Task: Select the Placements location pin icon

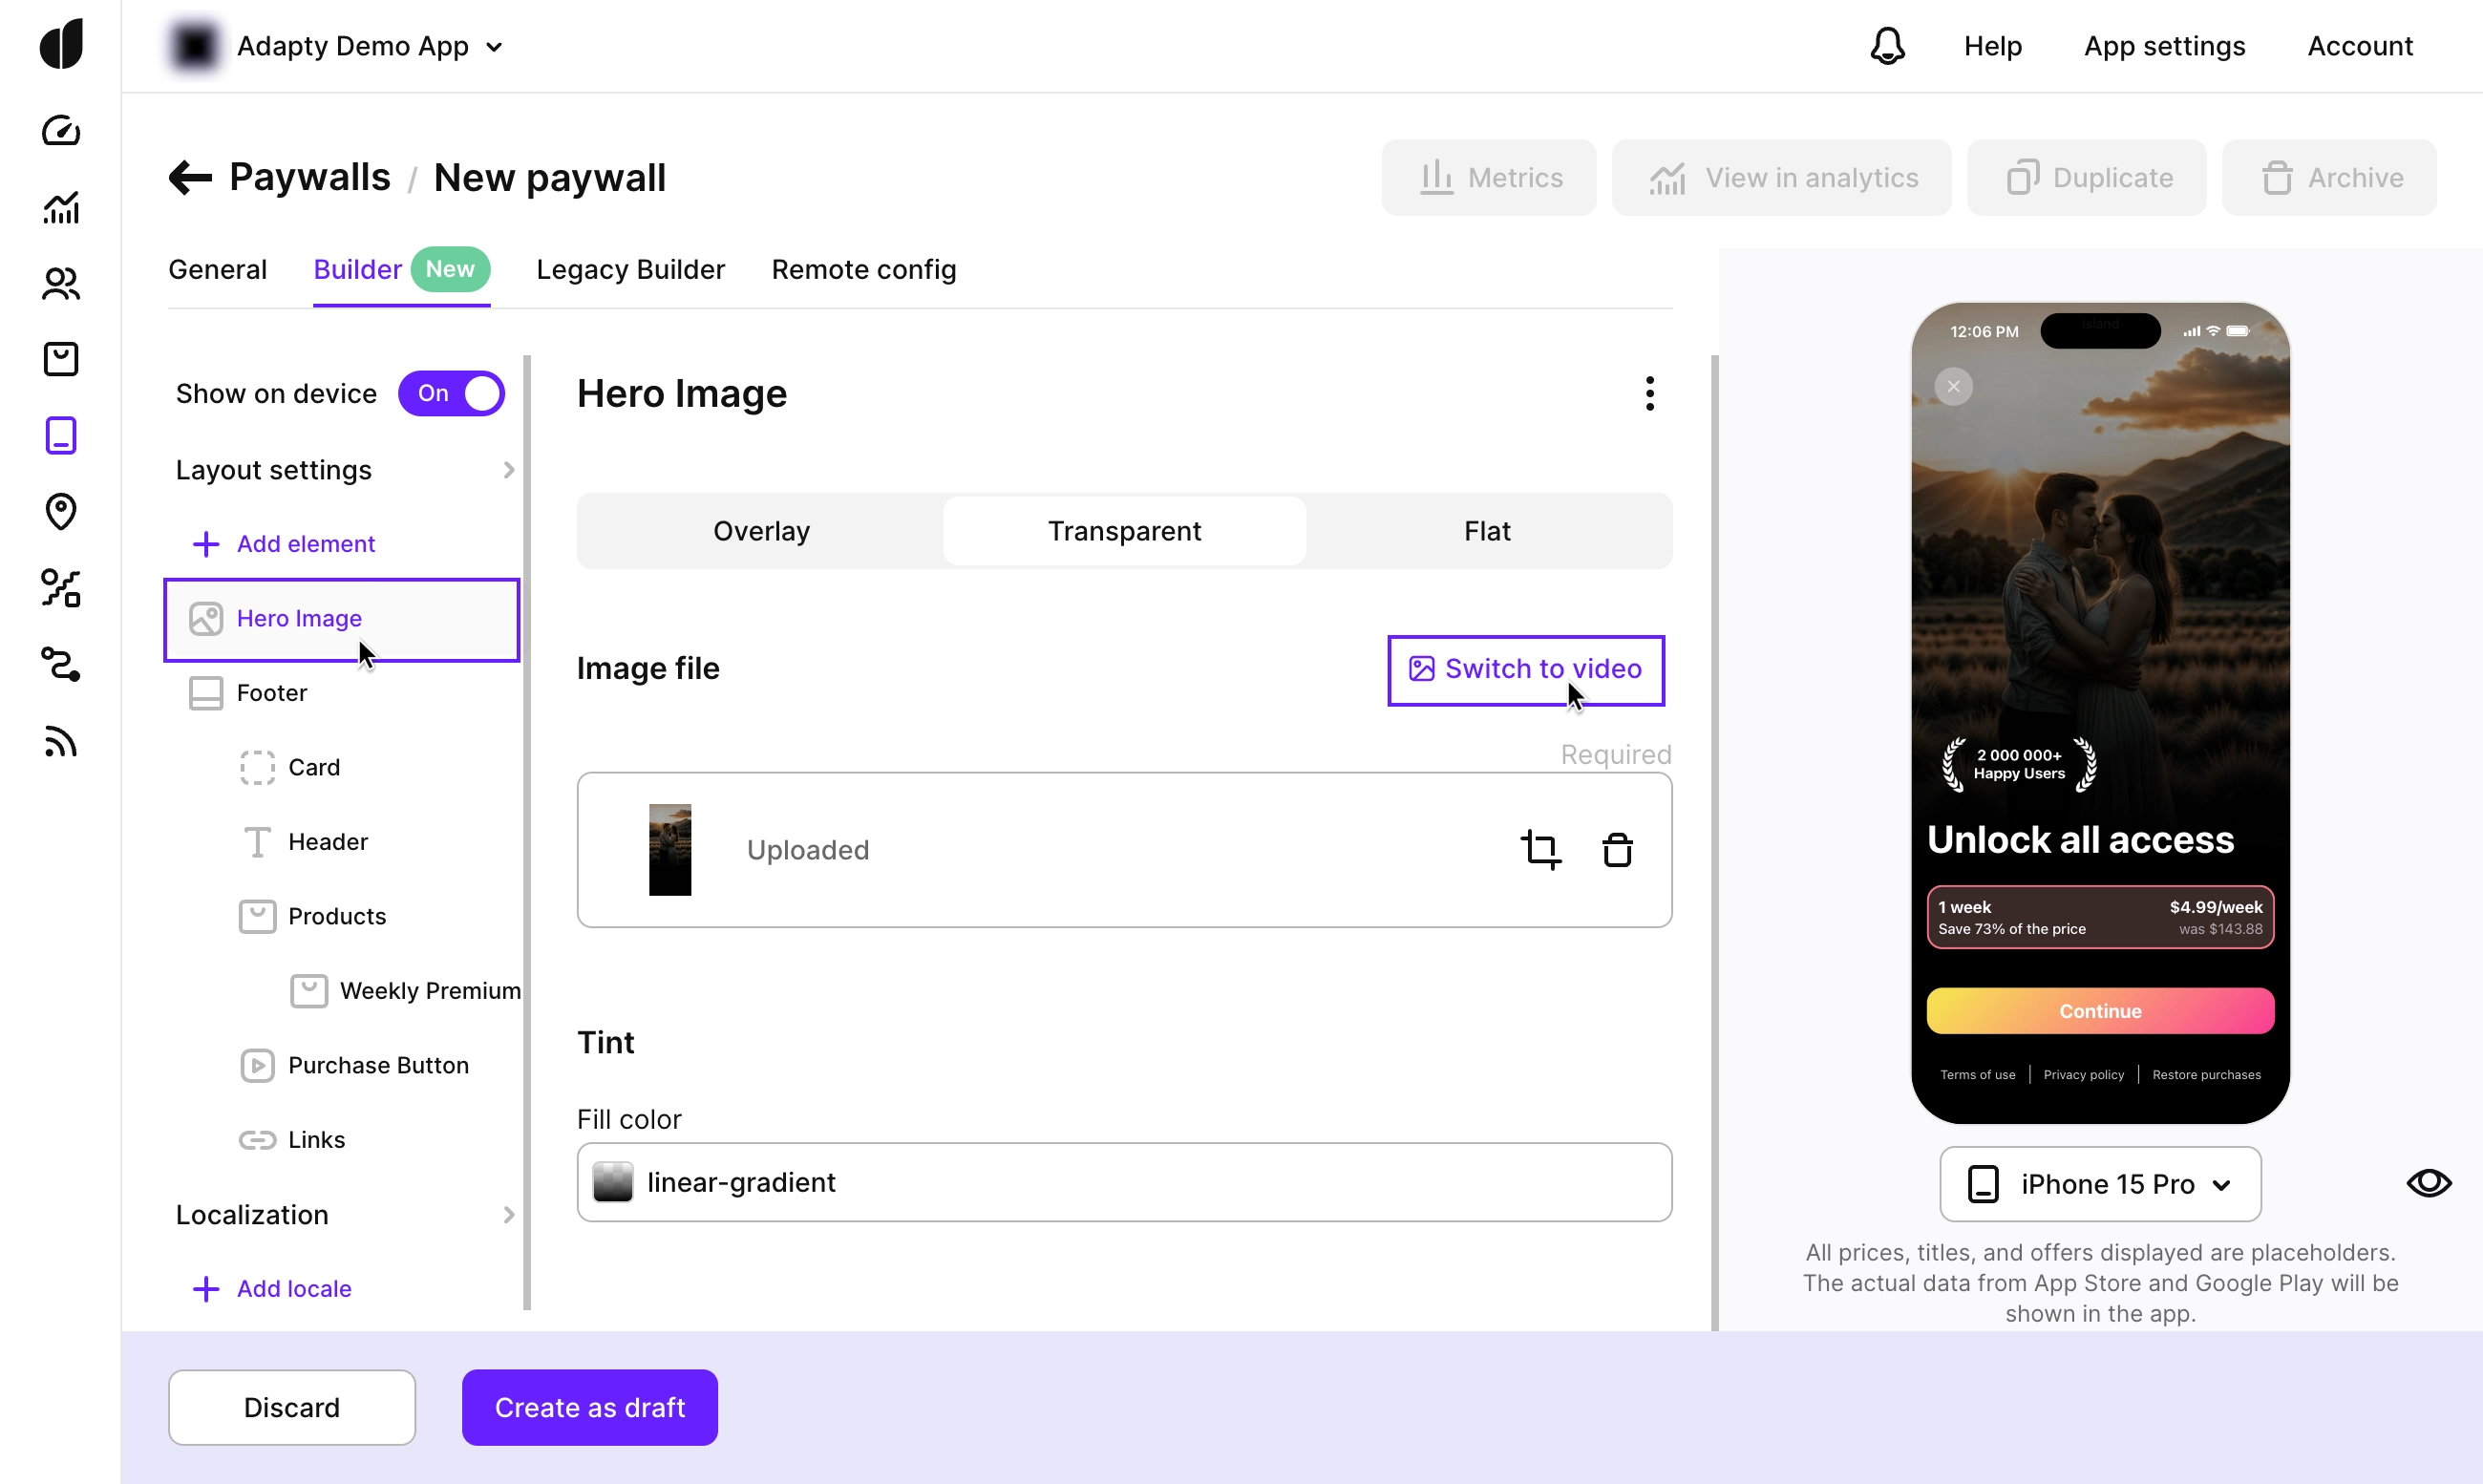Action: pyautogui.click(x=61, y=512)
